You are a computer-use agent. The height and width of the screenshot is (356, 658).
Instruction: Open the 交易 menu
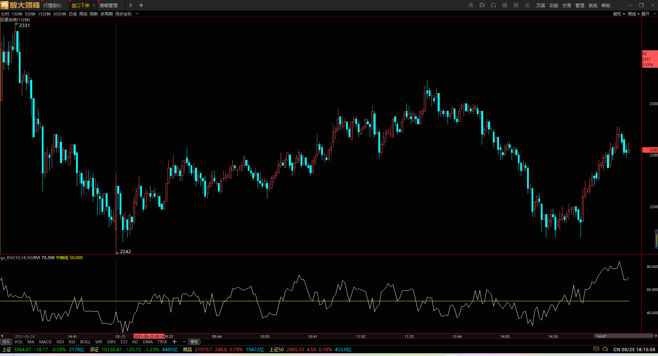point(567,5)
